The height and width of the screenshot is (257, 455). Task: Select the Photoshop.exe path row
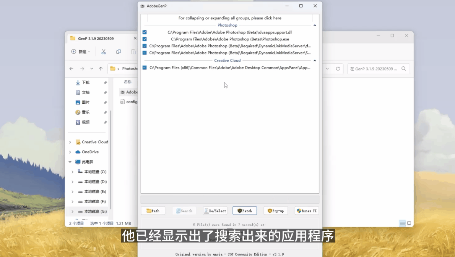230,39
